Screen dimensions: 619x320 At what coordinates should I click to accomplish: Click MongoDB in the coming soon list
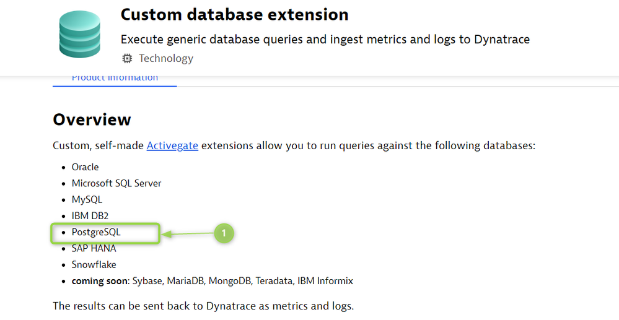[x=230, y=281]
